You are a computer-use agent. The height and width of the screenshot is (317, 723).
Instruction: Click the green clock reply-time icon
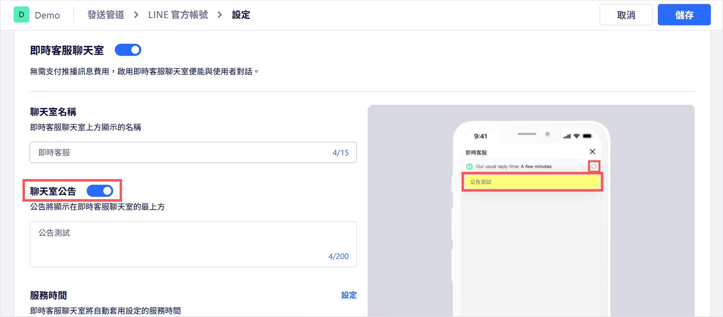(469, 167)
